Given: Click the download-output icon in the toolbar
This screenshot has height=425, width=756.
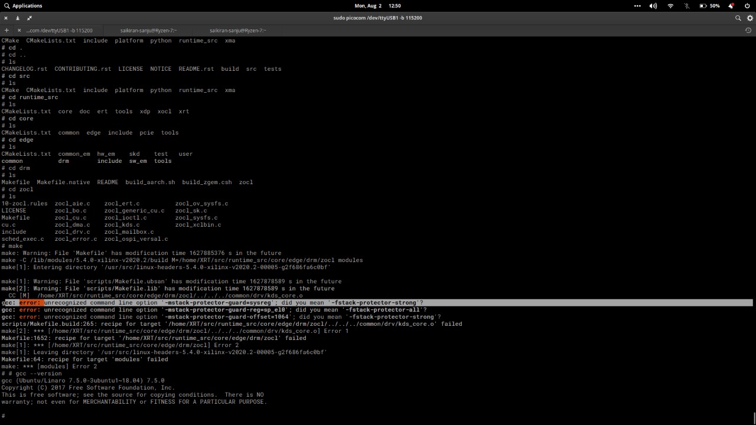Looking at the screenshot, I should pyautogui.click(x=18, y=18).
